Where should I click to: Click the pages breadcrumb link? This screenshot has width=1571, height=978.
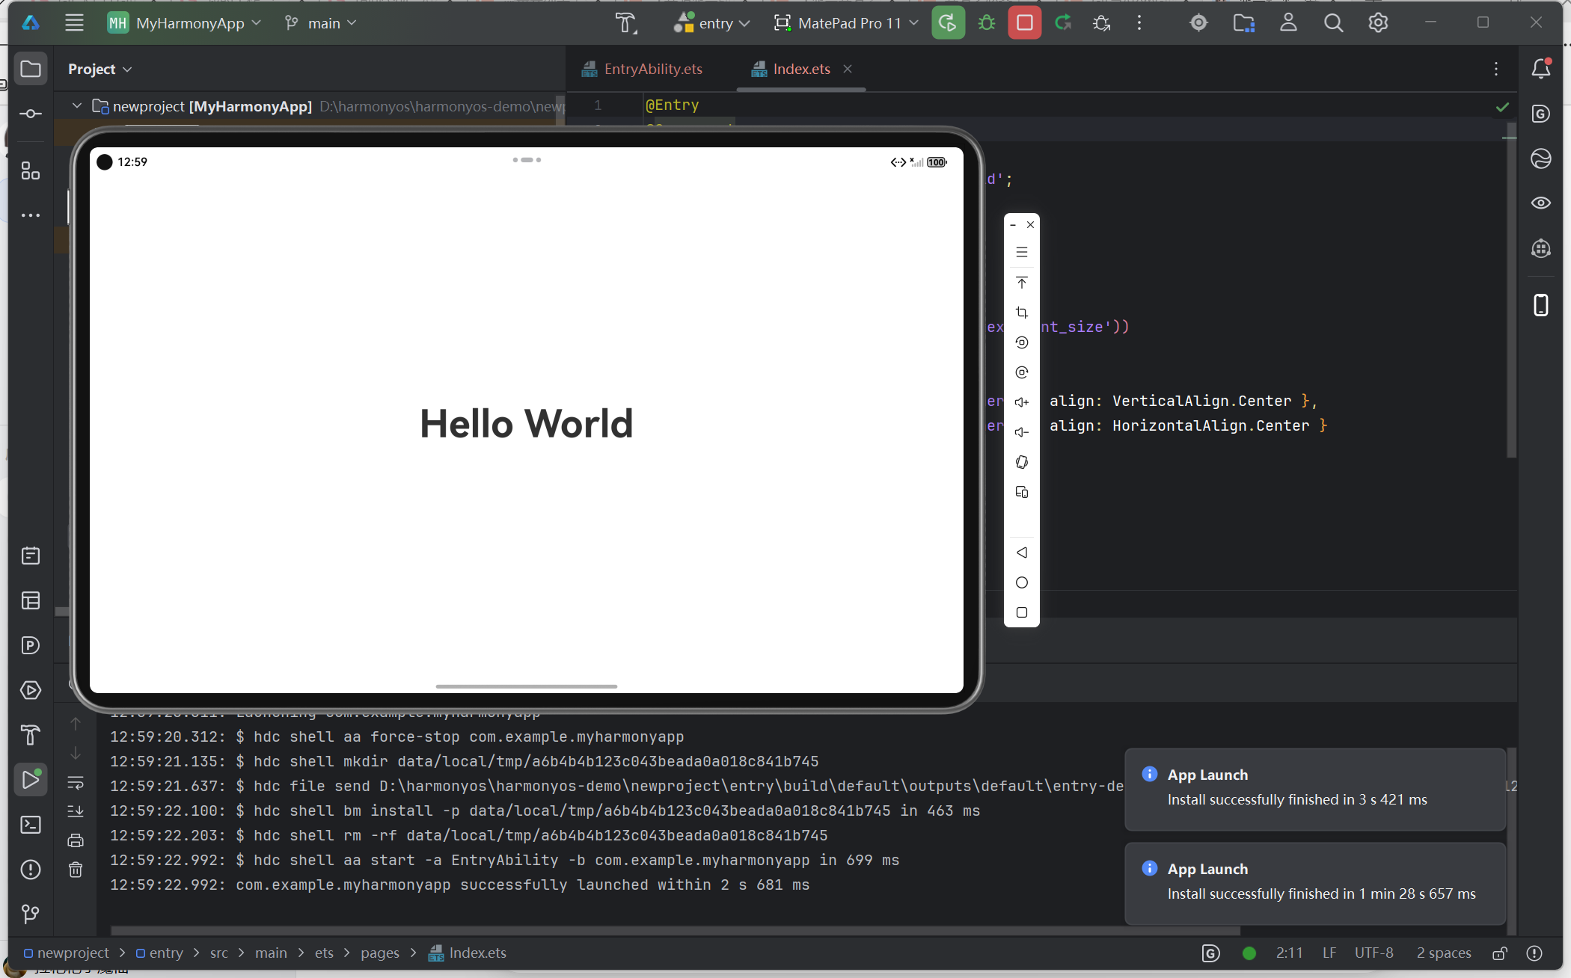(379, 953)
